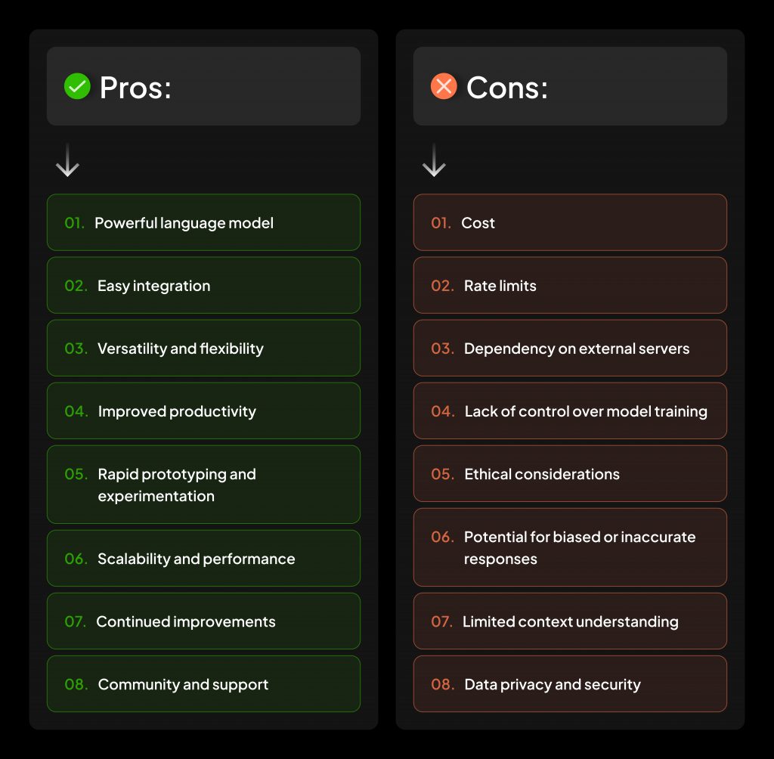Screen dimensions: 774x759
Task: Click the down arrow under Pros header
Action: pyautogui.click(x=67, y=160)
